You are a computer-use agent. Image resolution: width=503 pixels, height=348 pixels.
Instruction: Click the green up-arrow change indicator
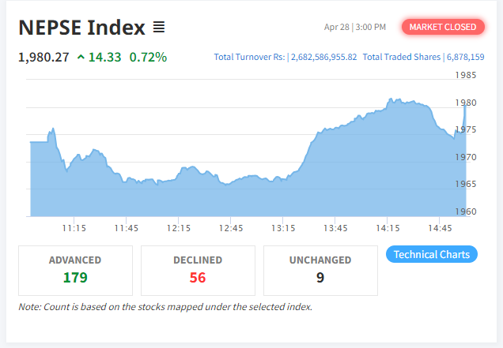[x=81, y=57]
